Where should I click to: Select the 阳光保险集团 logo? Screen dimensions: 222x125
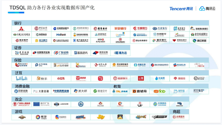(x=120, y=65)
